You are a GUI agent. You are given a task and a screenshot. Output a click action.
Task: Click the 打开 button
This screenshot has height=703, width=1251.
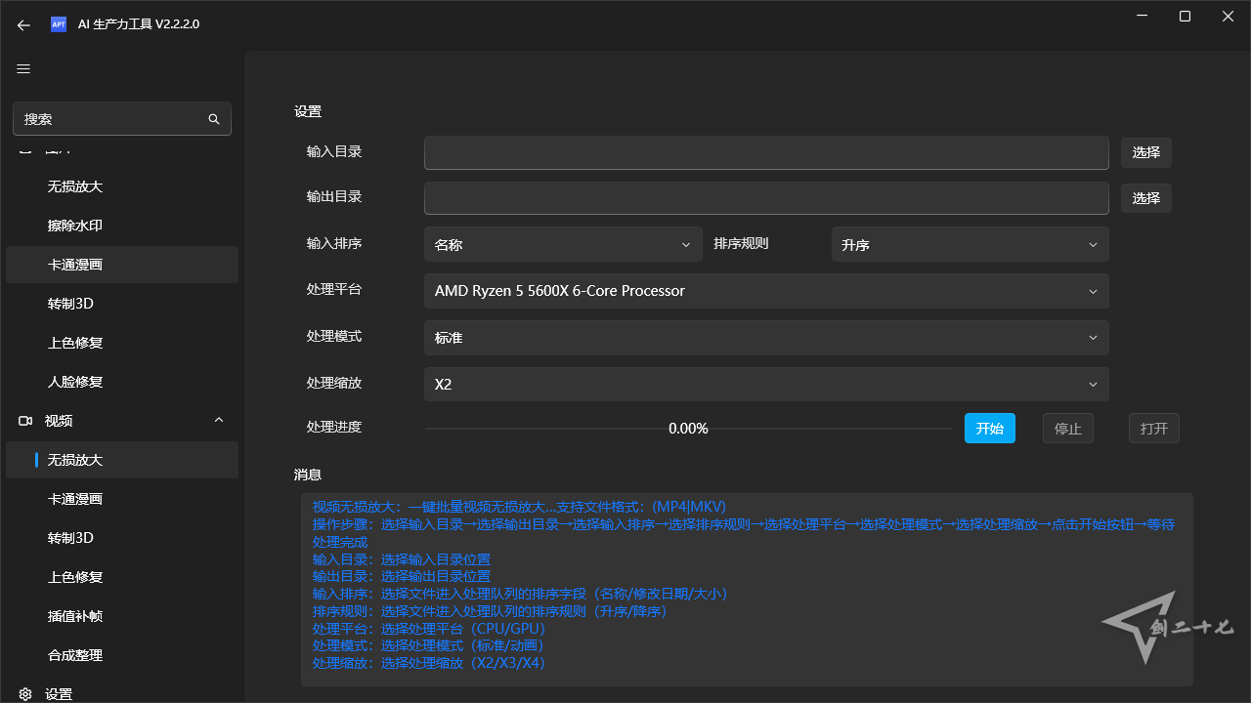pyautogui.click(x=1154, y=429)
